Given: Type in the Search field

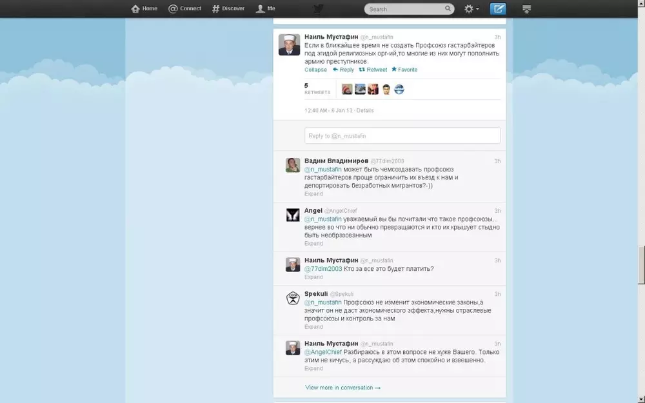Looking at the screenshot, I should tap(405, 9).
